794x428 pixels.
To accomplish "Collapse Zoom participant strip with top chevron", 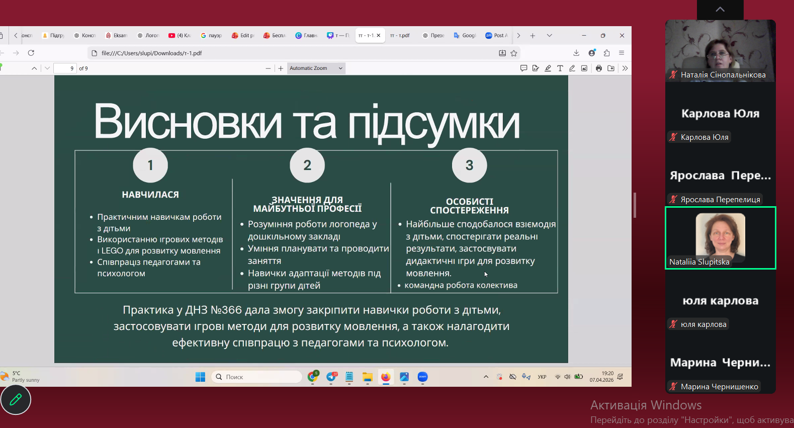I will click(x=720, y=10).
